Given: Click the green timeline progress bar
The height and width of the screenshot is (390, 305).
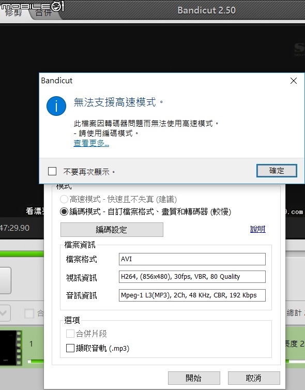Looking at the screenshot, I should (x=22, y=253).
